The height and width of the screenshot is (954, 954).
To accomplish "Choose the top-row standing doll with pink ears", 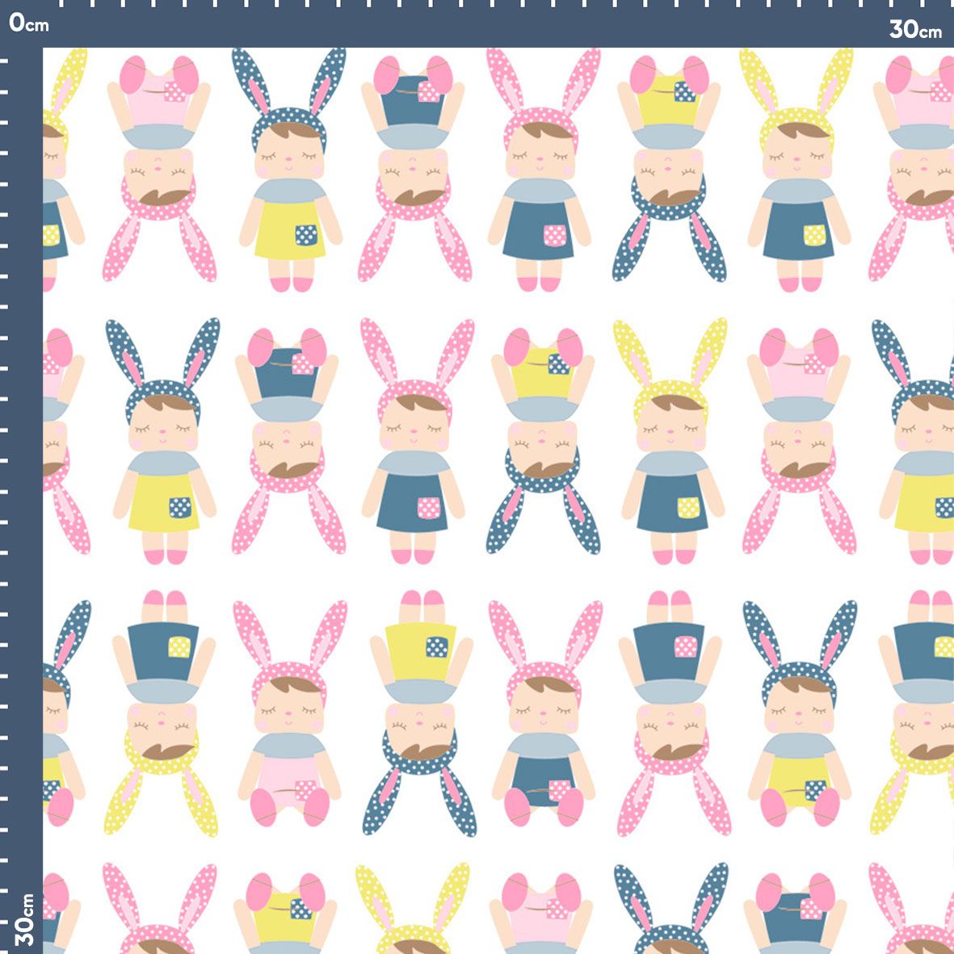I will [543, 170].
